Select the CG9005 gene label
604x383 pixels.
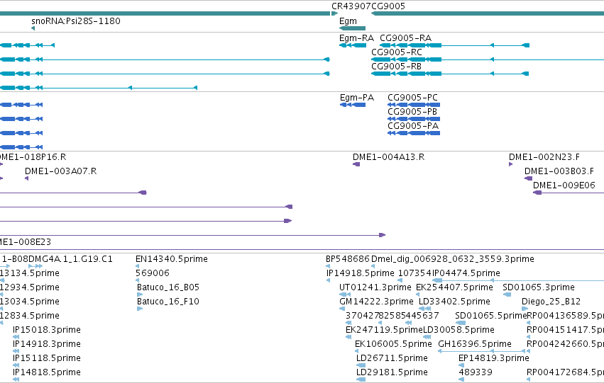tap(387, 6)
